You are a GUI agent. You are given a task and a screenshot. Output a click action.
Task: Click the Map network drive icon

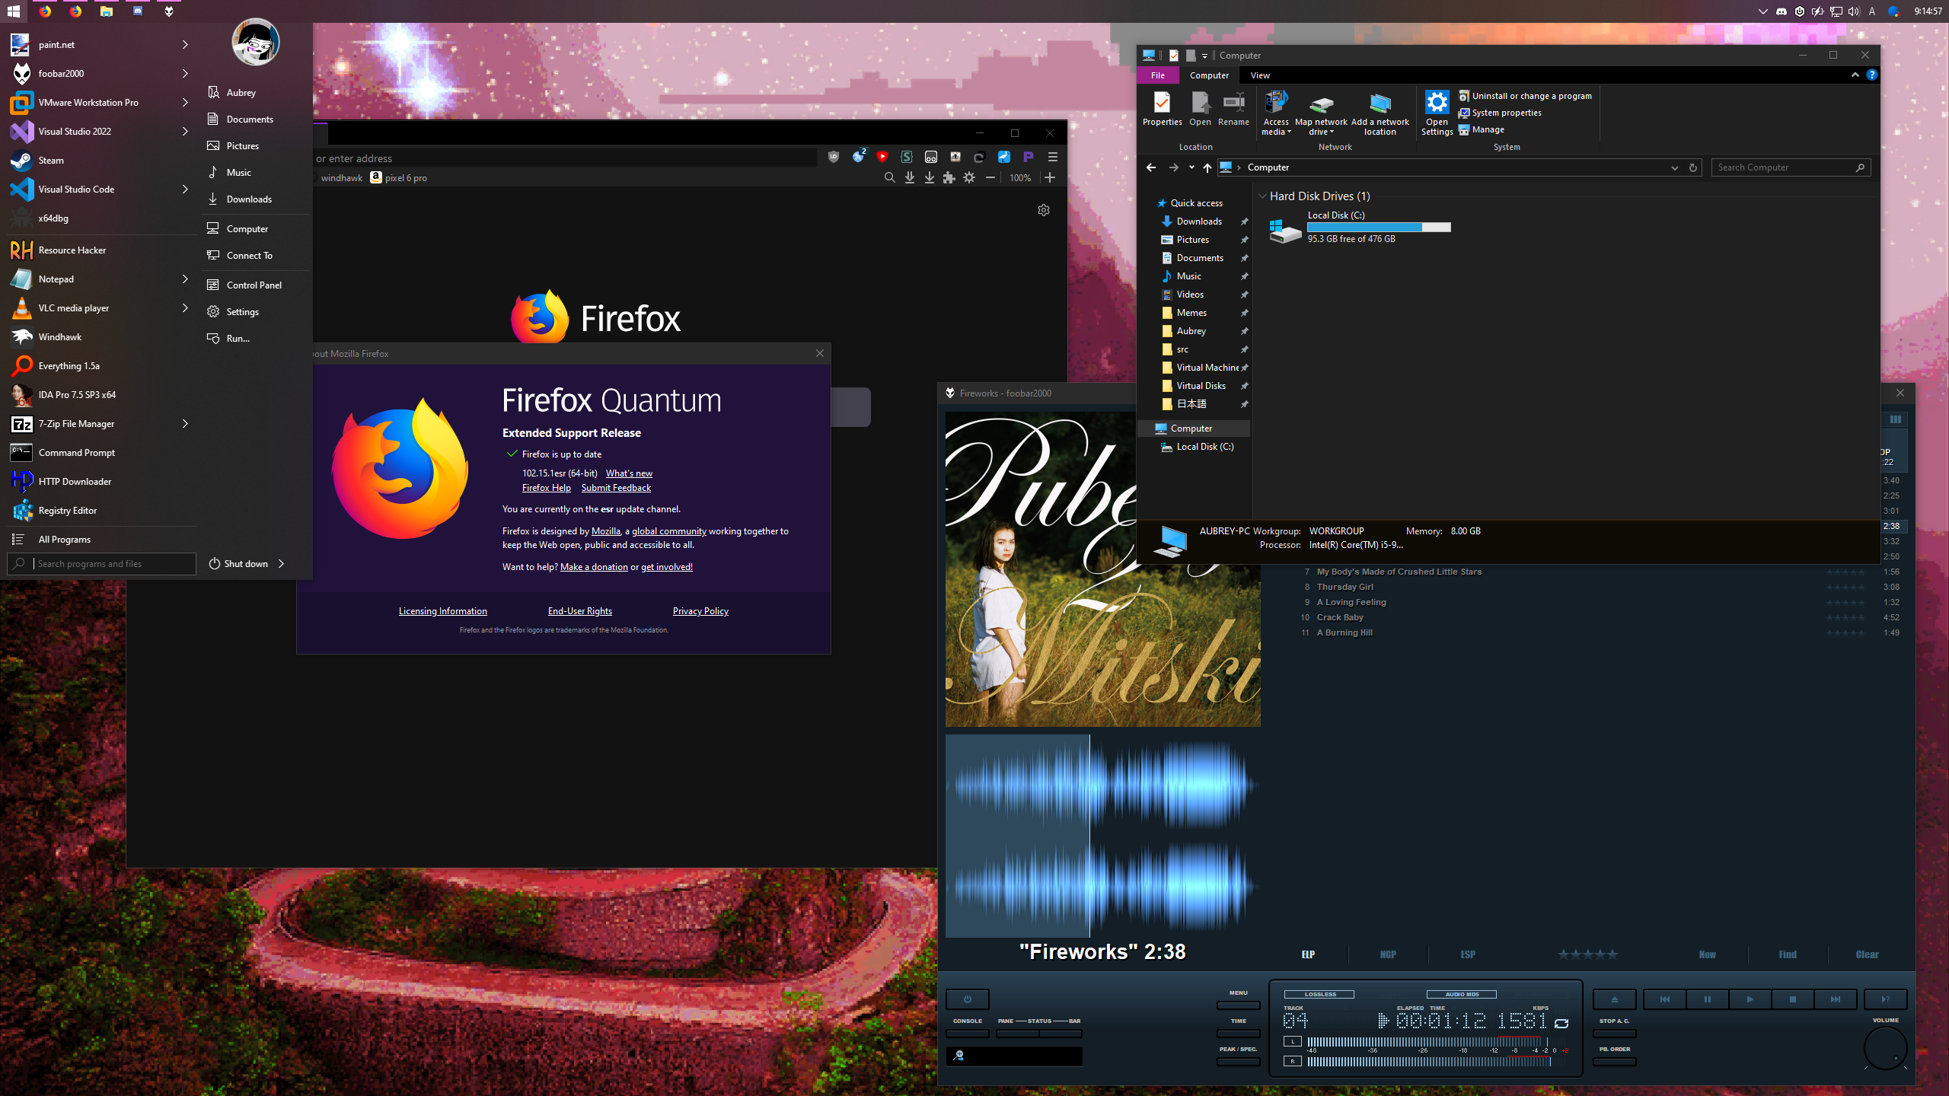coord(1321,105)
